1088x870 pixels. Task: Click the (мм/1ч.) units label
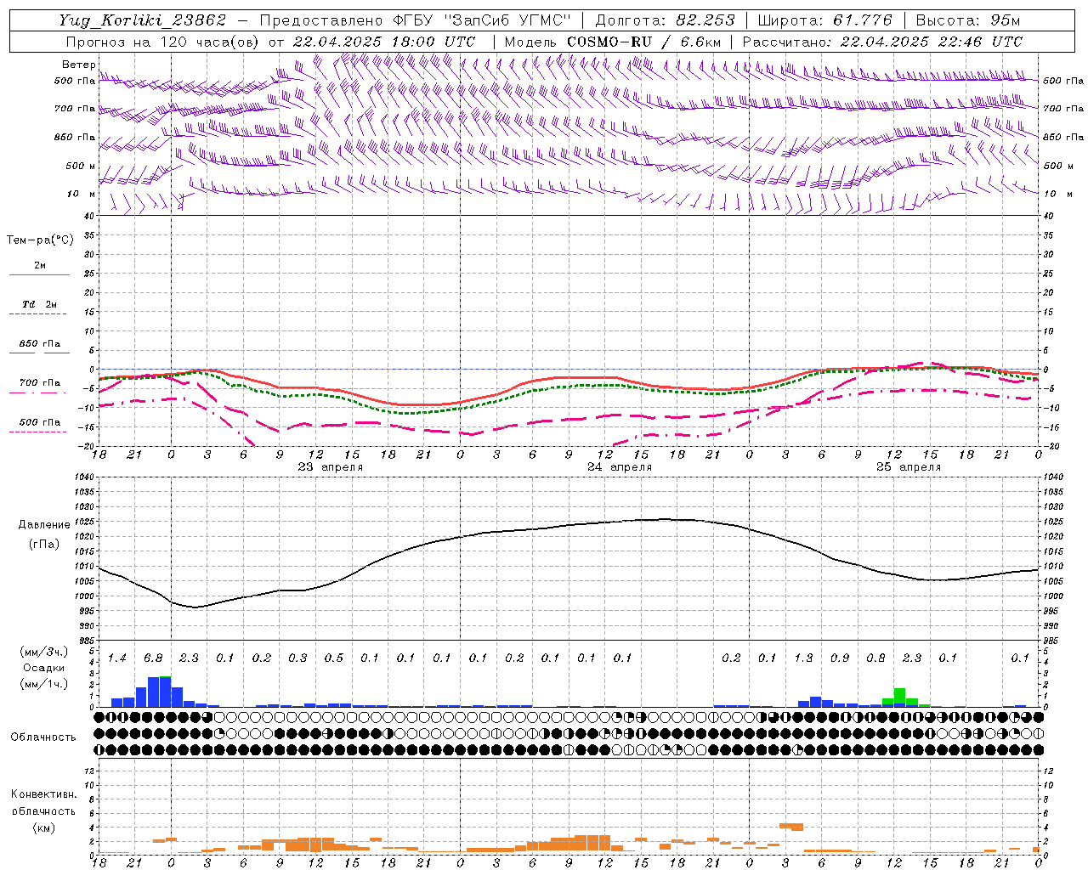coord(42,684)
